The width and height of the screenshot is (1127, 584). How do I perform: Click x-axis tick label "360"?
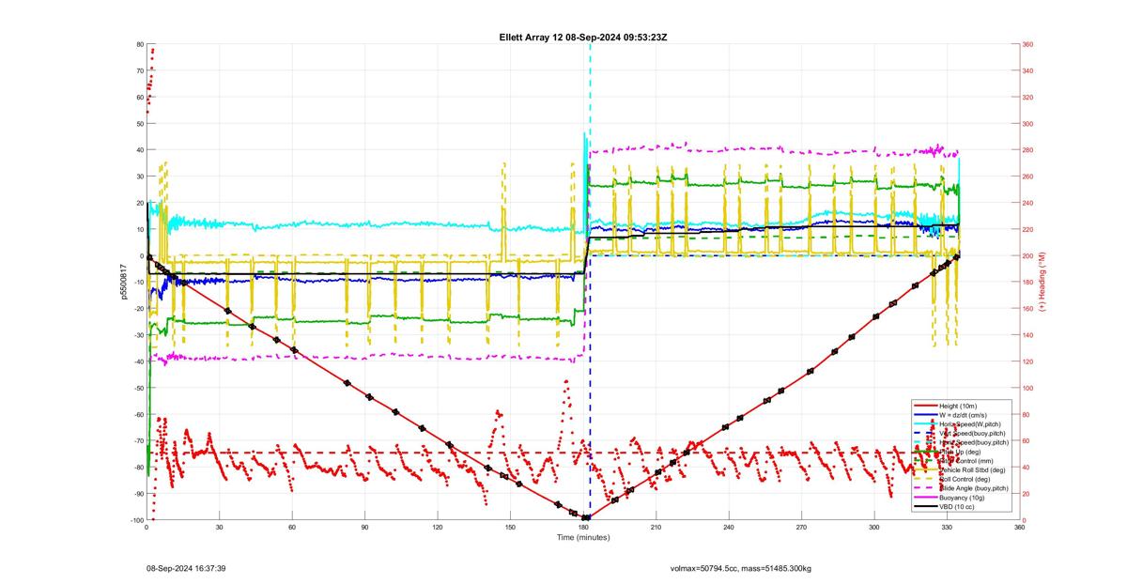[x=1020, y=528]
